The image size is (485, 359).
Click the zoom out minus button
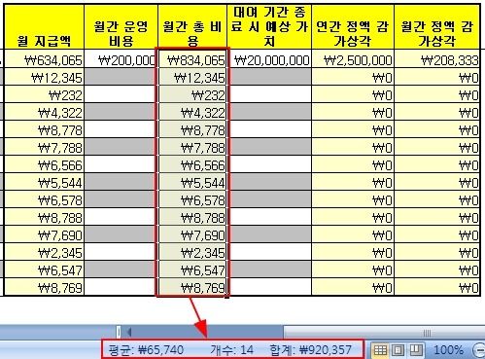point(479,350)
